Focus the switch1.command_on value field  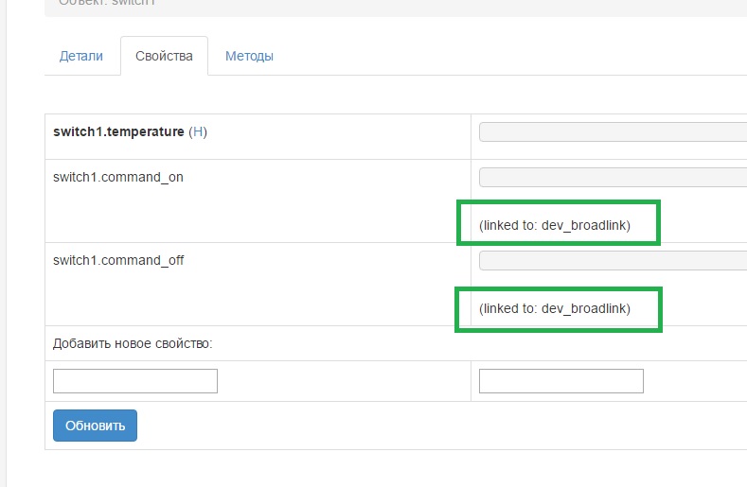coord(613,178)
